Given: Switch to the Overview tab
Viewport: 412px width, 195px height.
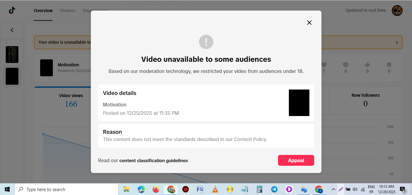Looking at the screenshot, I should (43, 11).
